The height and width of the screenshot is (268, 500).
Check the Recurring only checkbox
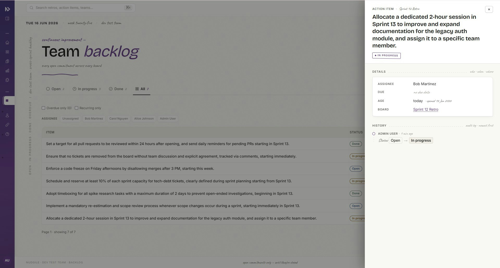pos(77,108)
